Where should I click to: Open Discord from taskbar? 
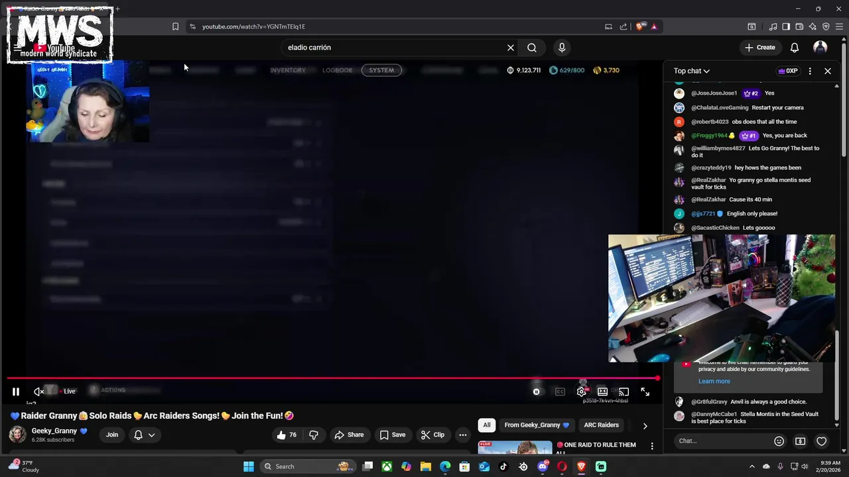click(x=543, y=466)
